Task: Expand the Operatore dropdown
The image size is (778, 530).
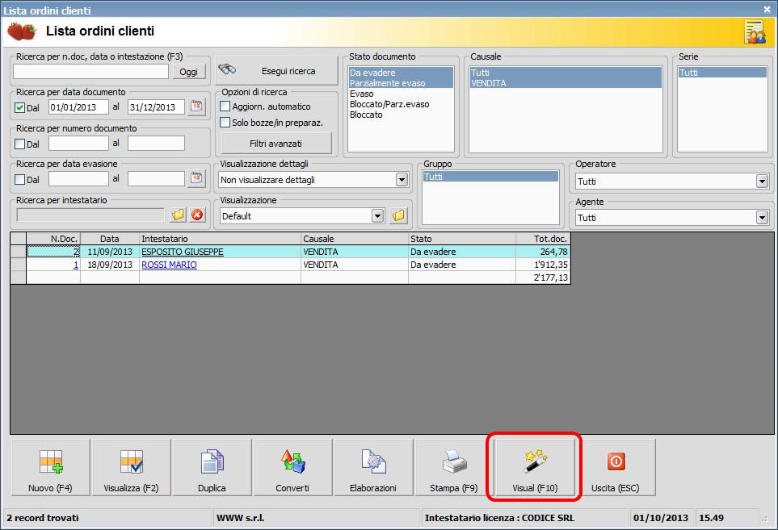Action: [763, 182]
